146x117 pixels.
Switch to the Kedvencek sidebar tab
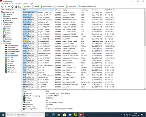click(x=9, y=10)
